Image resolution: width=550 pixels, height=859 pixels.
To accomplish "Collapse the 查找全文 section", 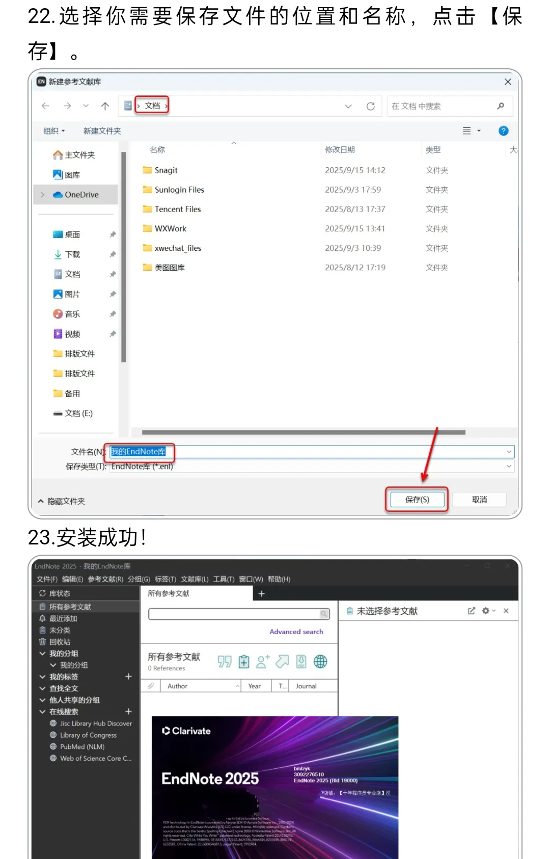I will 42,688.
